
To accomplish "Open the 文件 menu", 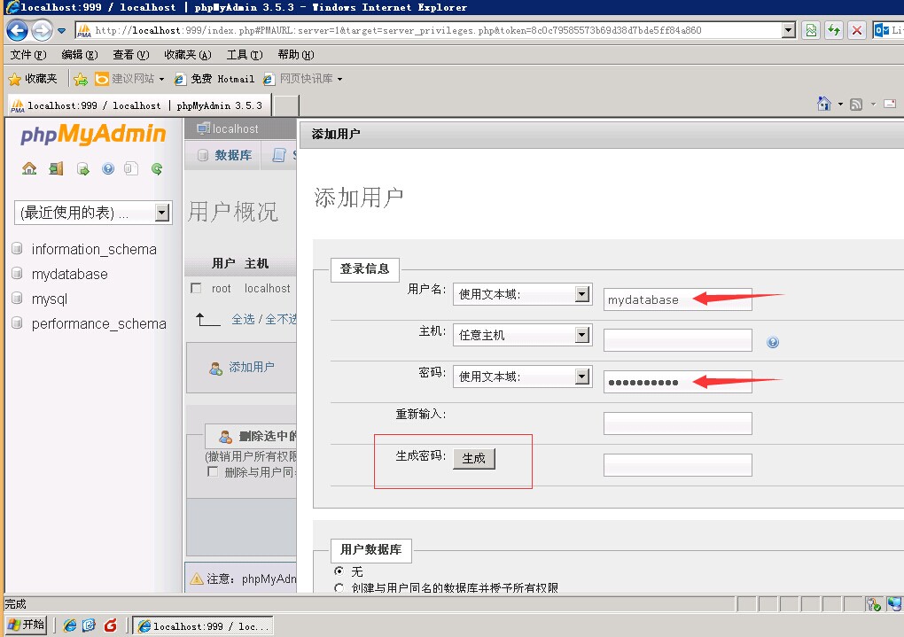I will 28,55.
